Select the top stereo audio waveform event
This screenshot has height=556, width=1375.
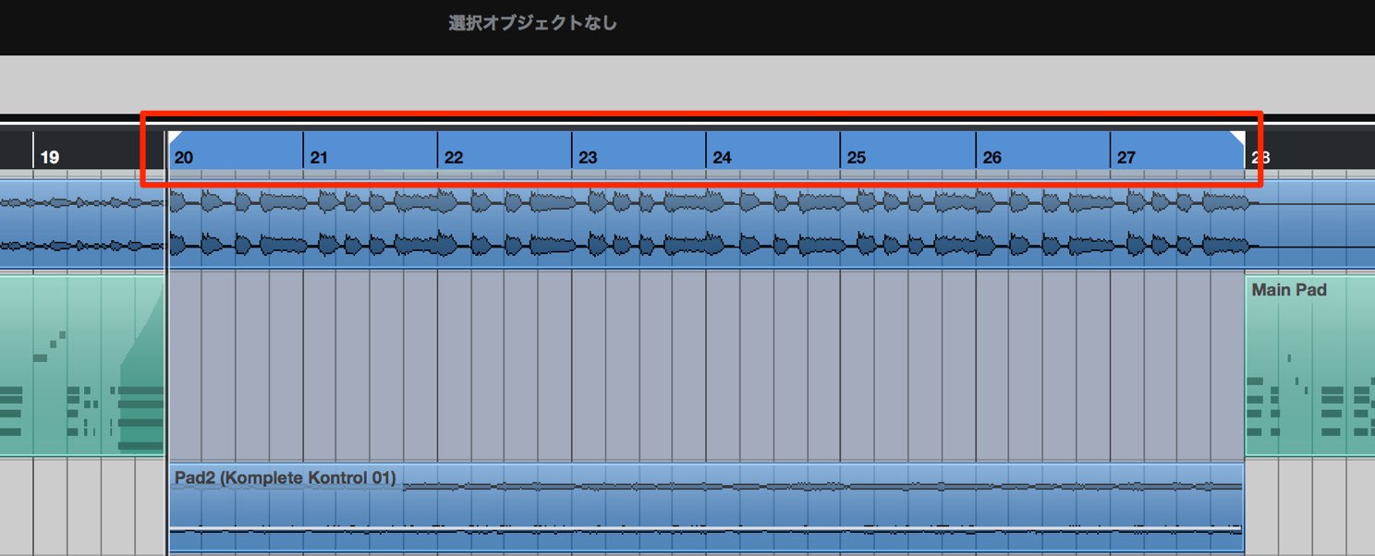[687, 224]
